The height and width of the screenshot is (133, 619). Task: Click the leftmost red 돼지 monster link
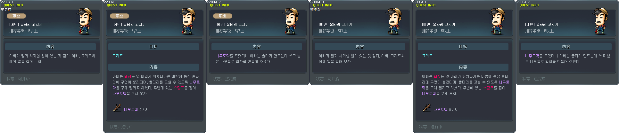tap(128, 76)
